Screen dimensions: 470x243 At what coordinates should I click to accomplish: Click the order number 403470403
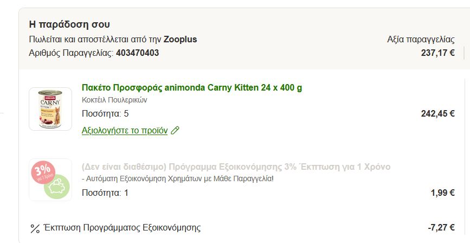137,53
